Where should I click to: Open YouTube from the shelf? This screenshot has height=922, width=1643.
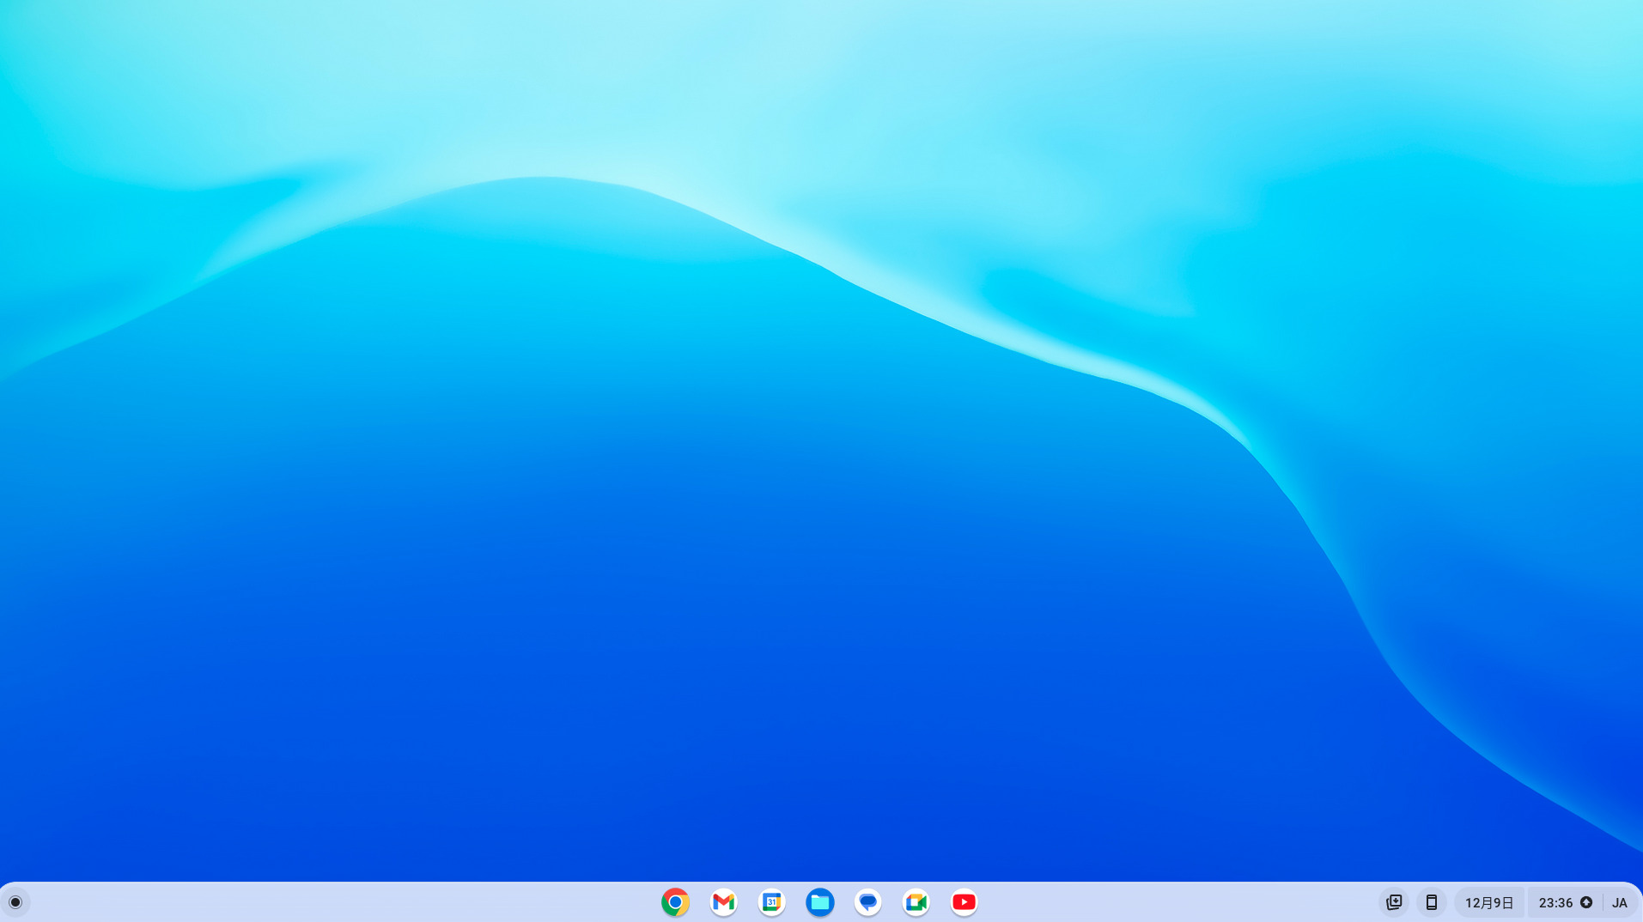pos(964,902)
